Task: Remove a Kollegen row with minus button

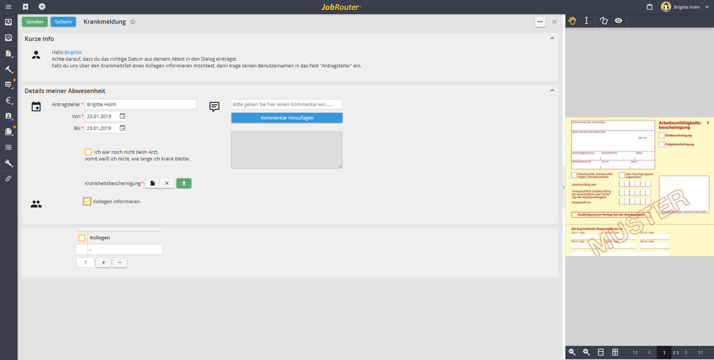Action: pos(119,262)
